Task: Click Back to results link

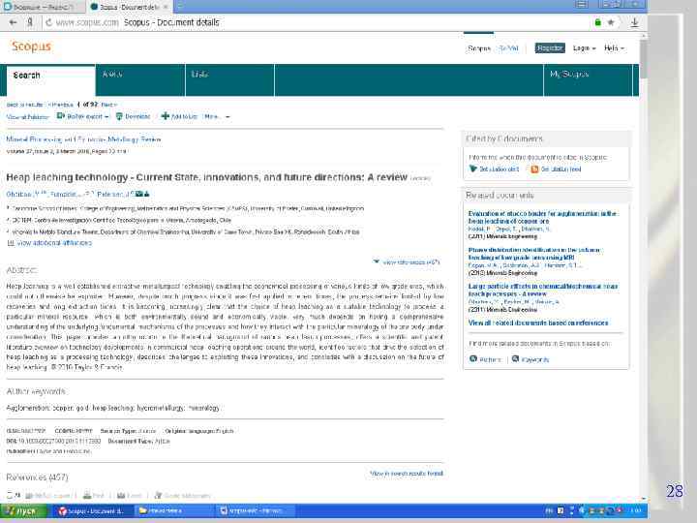Action: (x=24, y=105)
